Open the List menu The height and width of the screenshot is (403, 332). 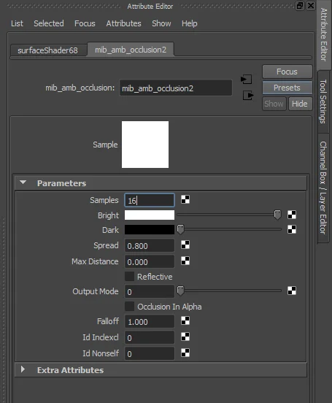(17, 23)
